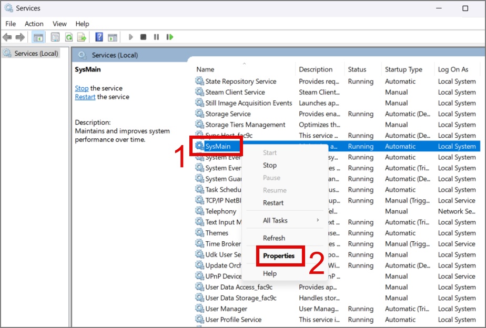This screenshot has height=328, width=486.
Task: Click the Stop the service link
Action: [x=82, y=88]
